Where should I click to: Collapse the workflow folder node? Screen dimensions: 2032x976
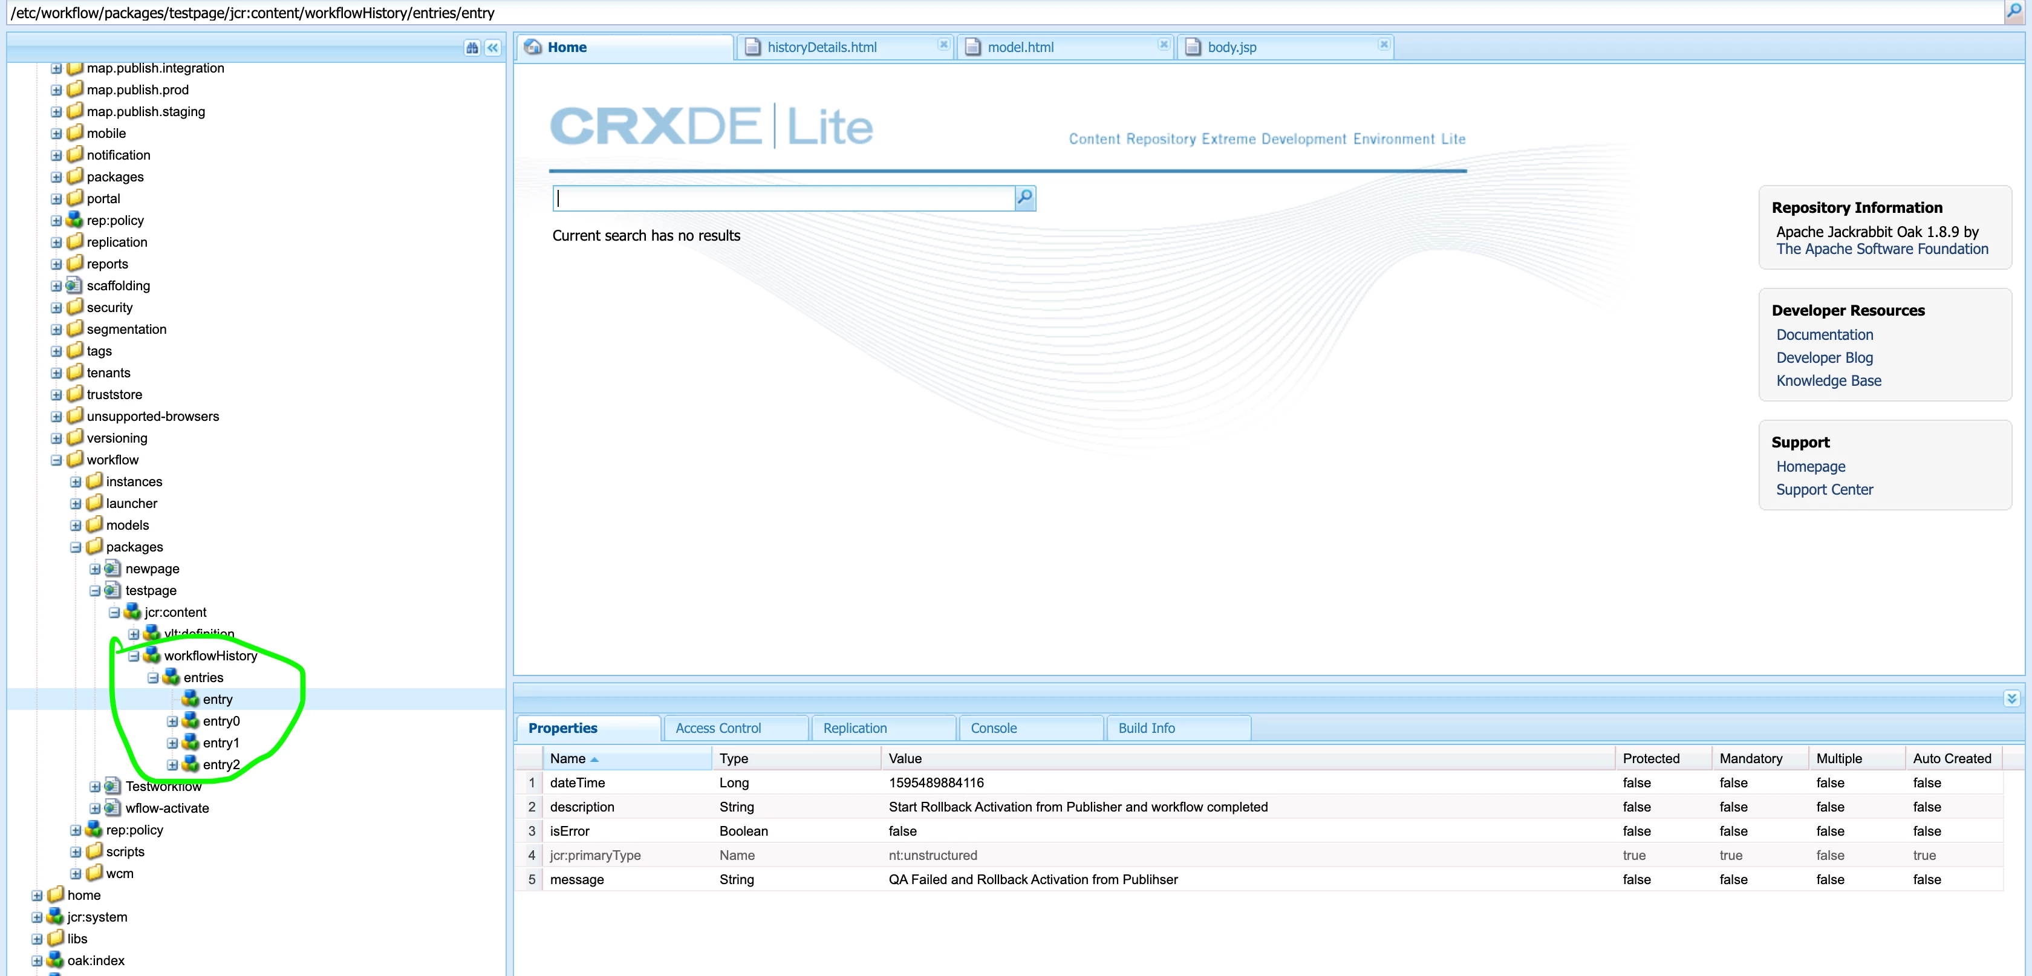[x=56, y=460]
